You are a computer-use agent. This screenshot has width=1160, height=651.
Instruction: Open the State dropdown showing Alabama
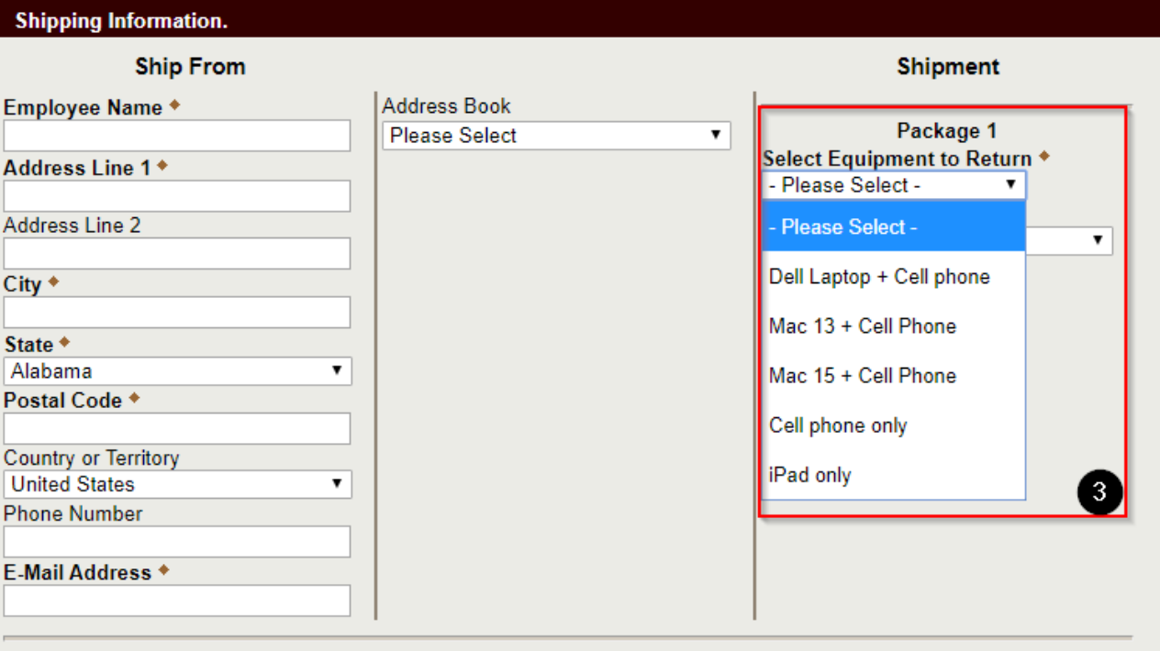click(x=177, y=371)
